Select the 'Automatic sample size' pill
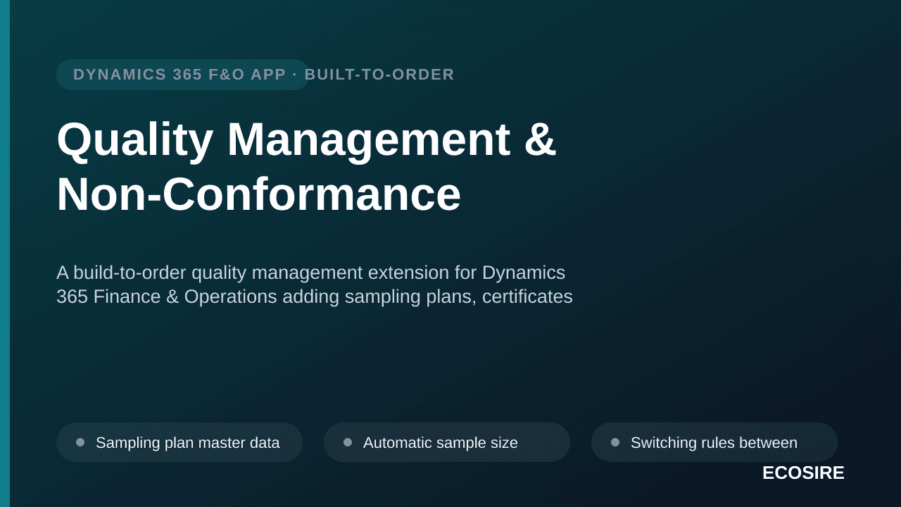 coord(447,442)
